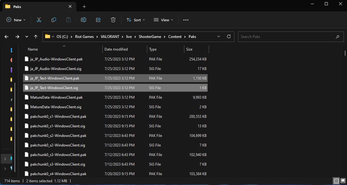The height and width of the screenshot is (185, 347).
Task: Click the file icon beside pakchunk0_s1-WindowsClient.pak
Action: coord(27,117)
